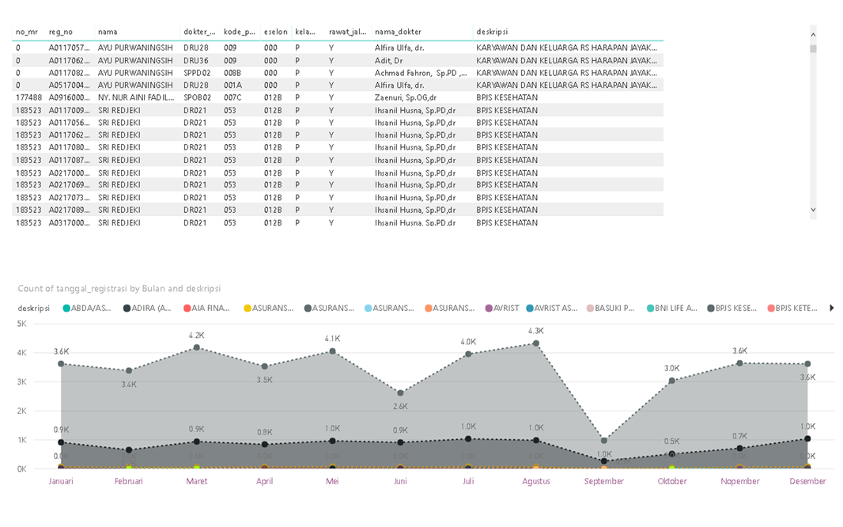Viewport: 843px width, 527px height.
Task: Sort table by the nama_dokter column header
Action: click(x=398, y=32)
